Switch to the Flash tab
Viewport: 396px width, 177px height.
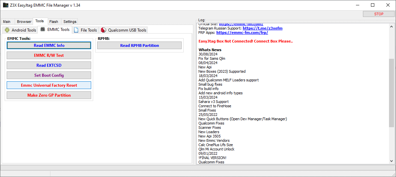point(53,22)
